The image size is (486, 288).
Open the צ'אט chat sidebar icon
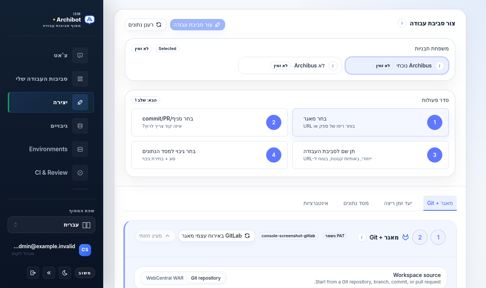80,55
